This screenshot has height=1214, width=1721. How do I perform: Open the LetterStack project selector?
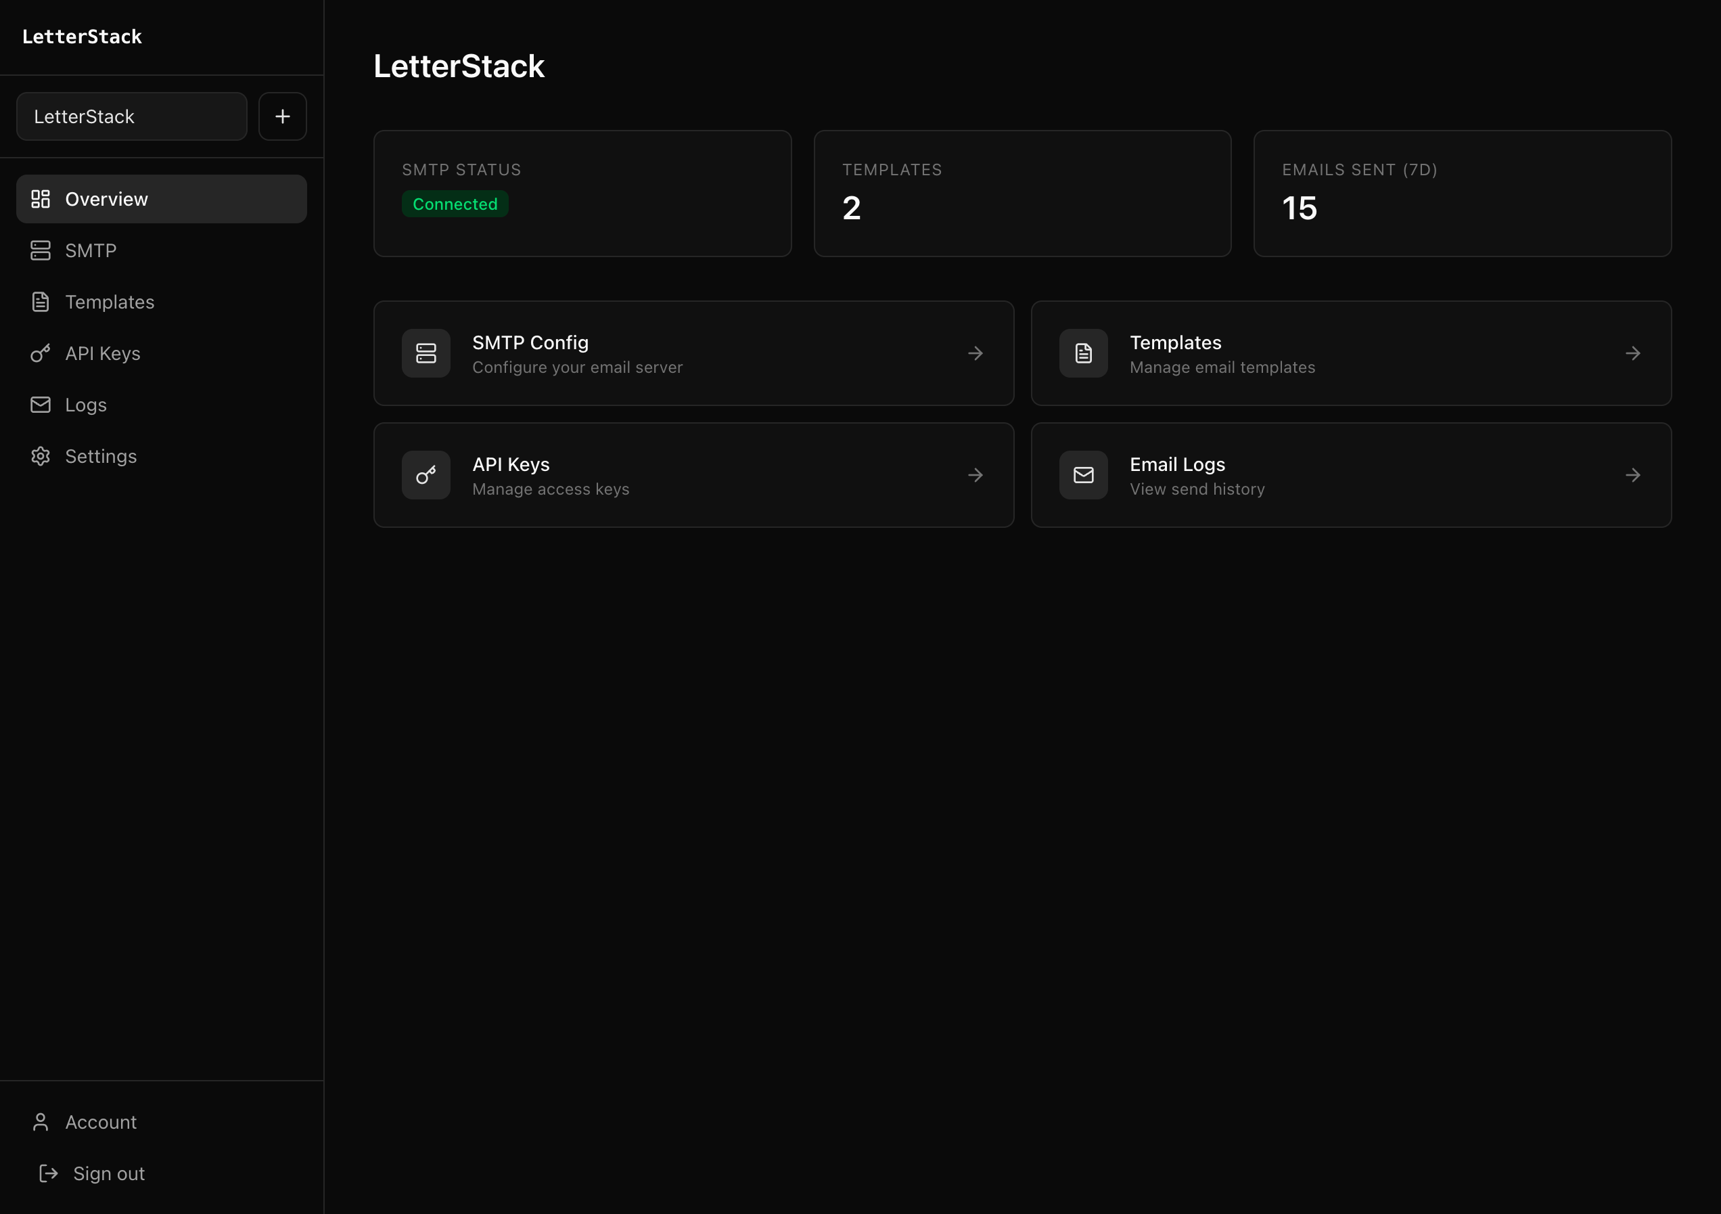(x=132, y=116)
